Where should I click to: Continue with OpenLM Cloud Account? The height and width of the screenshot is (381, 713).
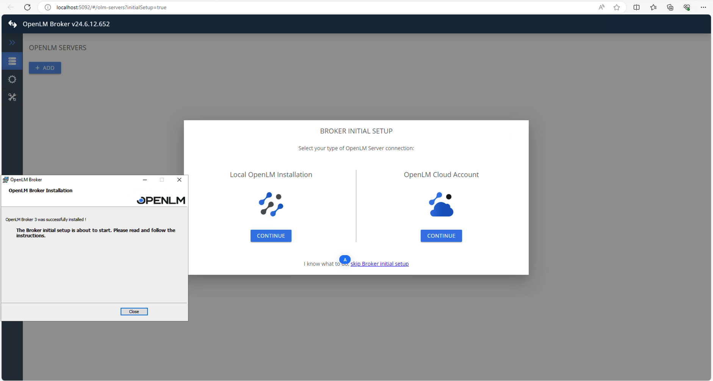(x=441, y=236)
